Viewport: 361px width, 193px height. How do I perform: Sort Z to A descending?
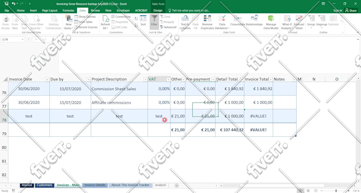click(136, 25)
